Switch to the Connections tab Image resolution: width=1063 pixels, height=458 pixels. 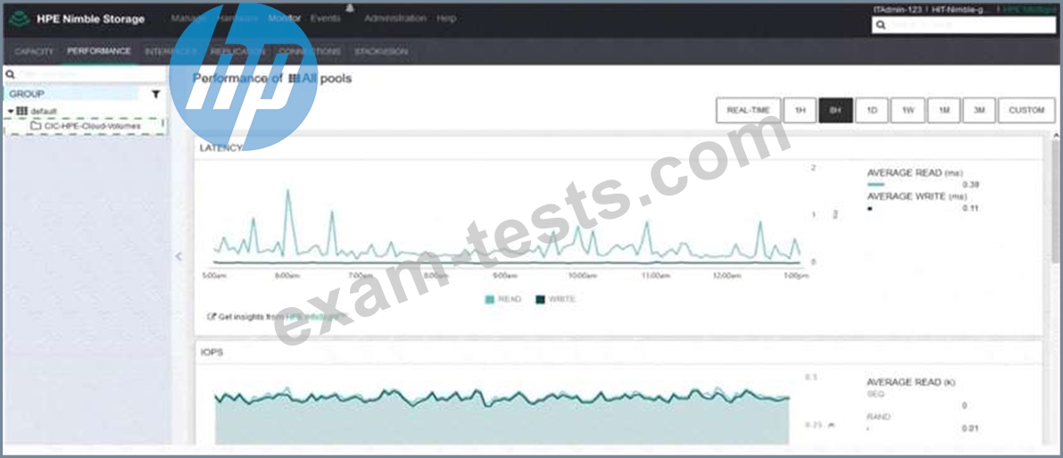coord(309,52)
